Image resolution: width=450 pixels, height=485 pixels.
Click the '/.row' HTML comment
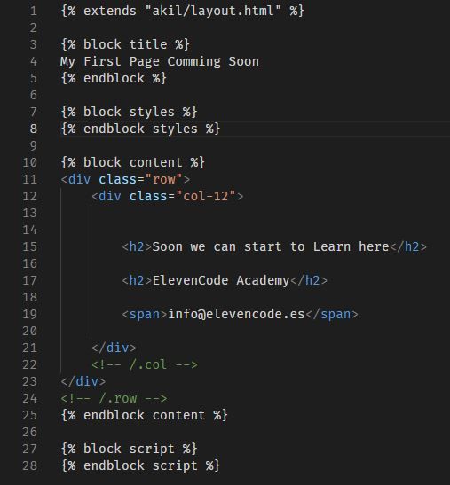(x=114, y=398)
